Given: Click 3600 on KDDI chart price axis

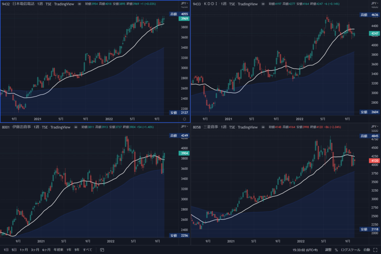Looking at the screenshot, I should click(375, 64).
